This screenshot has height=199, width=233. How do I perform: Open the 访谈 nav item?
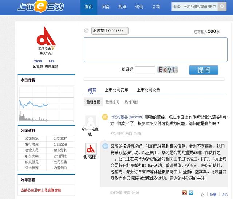pos(139,7)
